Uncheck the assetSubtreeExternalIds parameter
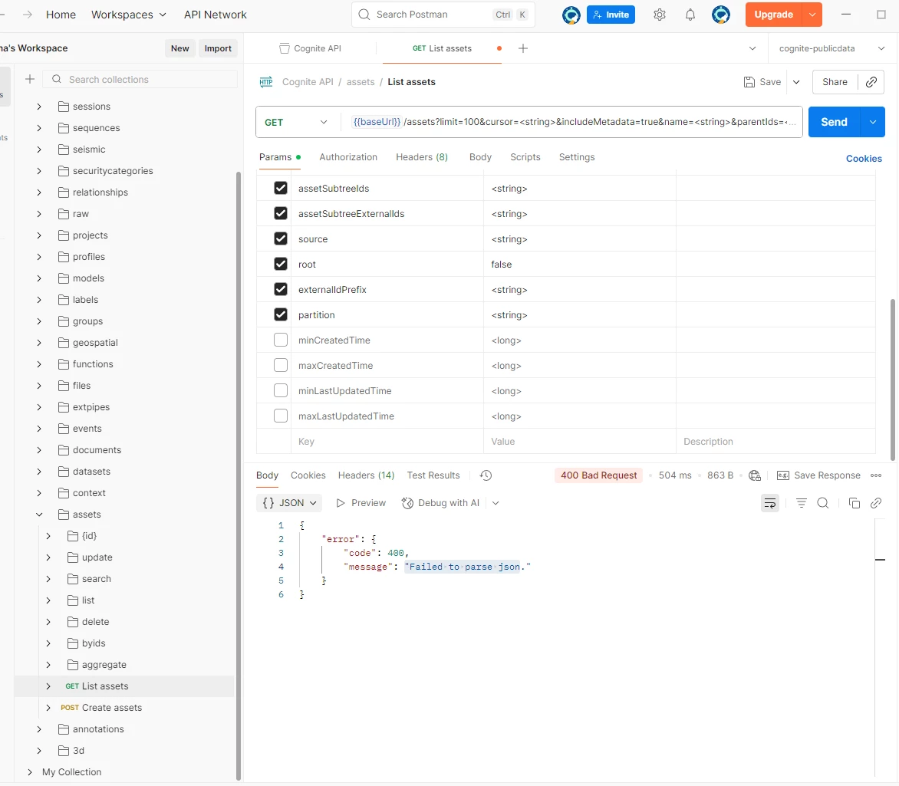This screenshot has width=899, height=786. pyautogui.click(x=281, y=213)
